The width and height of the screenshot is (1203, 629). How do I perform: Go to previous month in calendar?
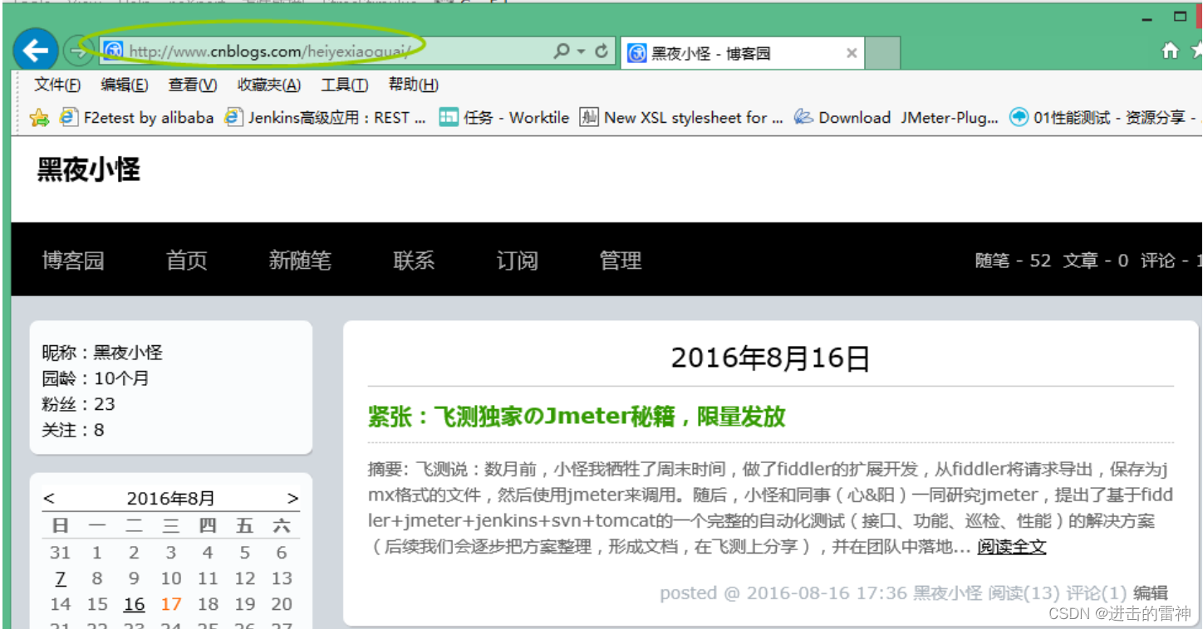point(49,499)
